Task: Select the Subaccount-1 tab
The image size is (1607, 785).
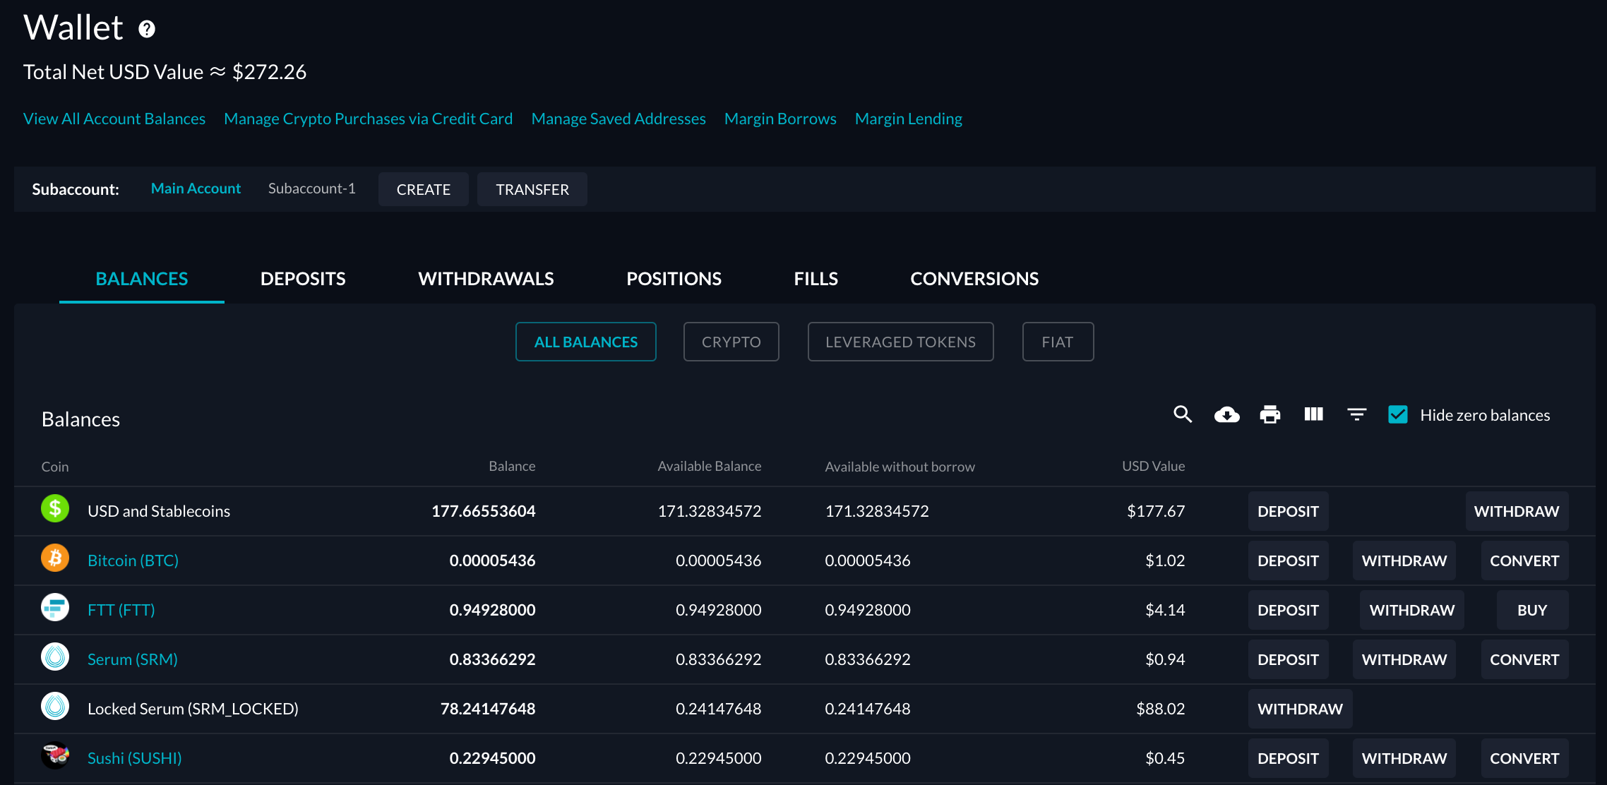Action: [x=311, y=188]
